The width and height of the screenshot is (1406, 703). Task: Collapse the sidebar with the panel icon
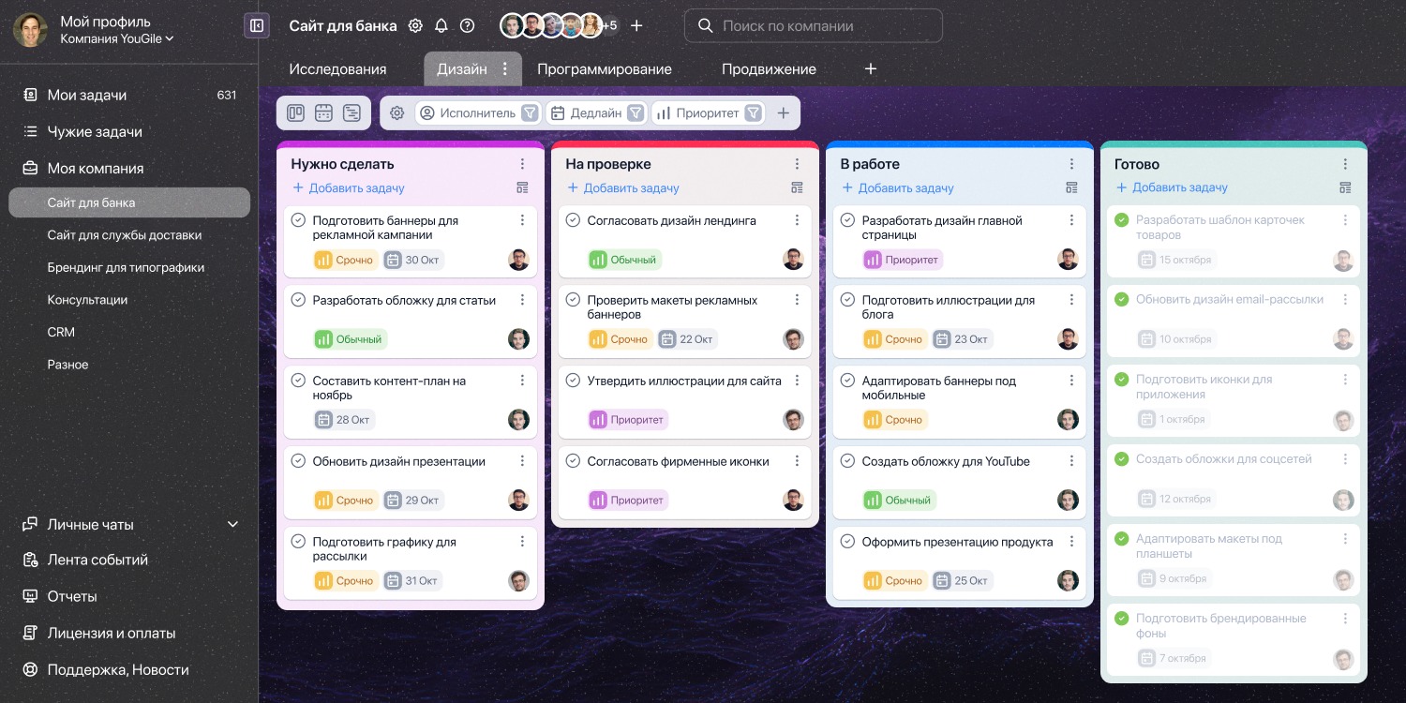point(257,25)
